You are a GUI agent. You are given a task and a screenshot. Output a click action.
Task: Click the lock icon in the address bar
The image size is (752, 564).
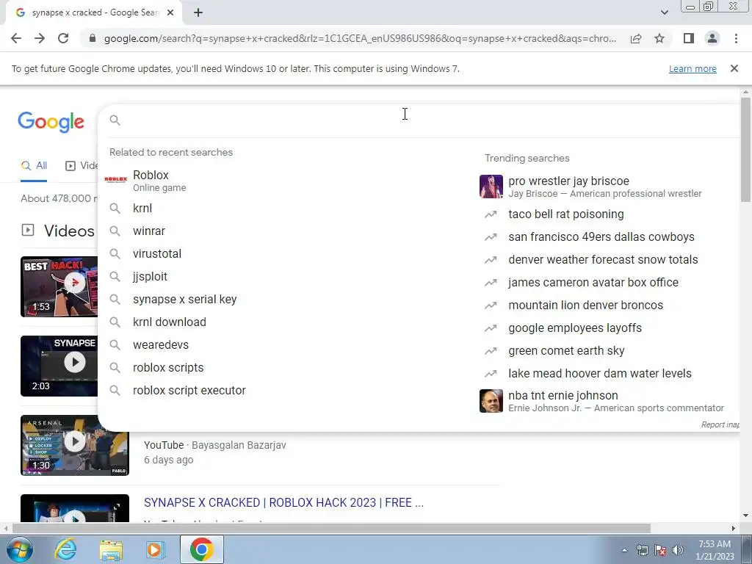tap(93, 38)
